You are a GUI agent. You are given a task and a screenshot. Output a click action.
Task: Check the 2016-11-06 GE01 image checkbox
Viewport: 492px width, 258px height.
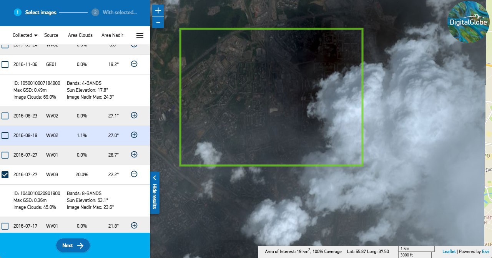point(5,64)
